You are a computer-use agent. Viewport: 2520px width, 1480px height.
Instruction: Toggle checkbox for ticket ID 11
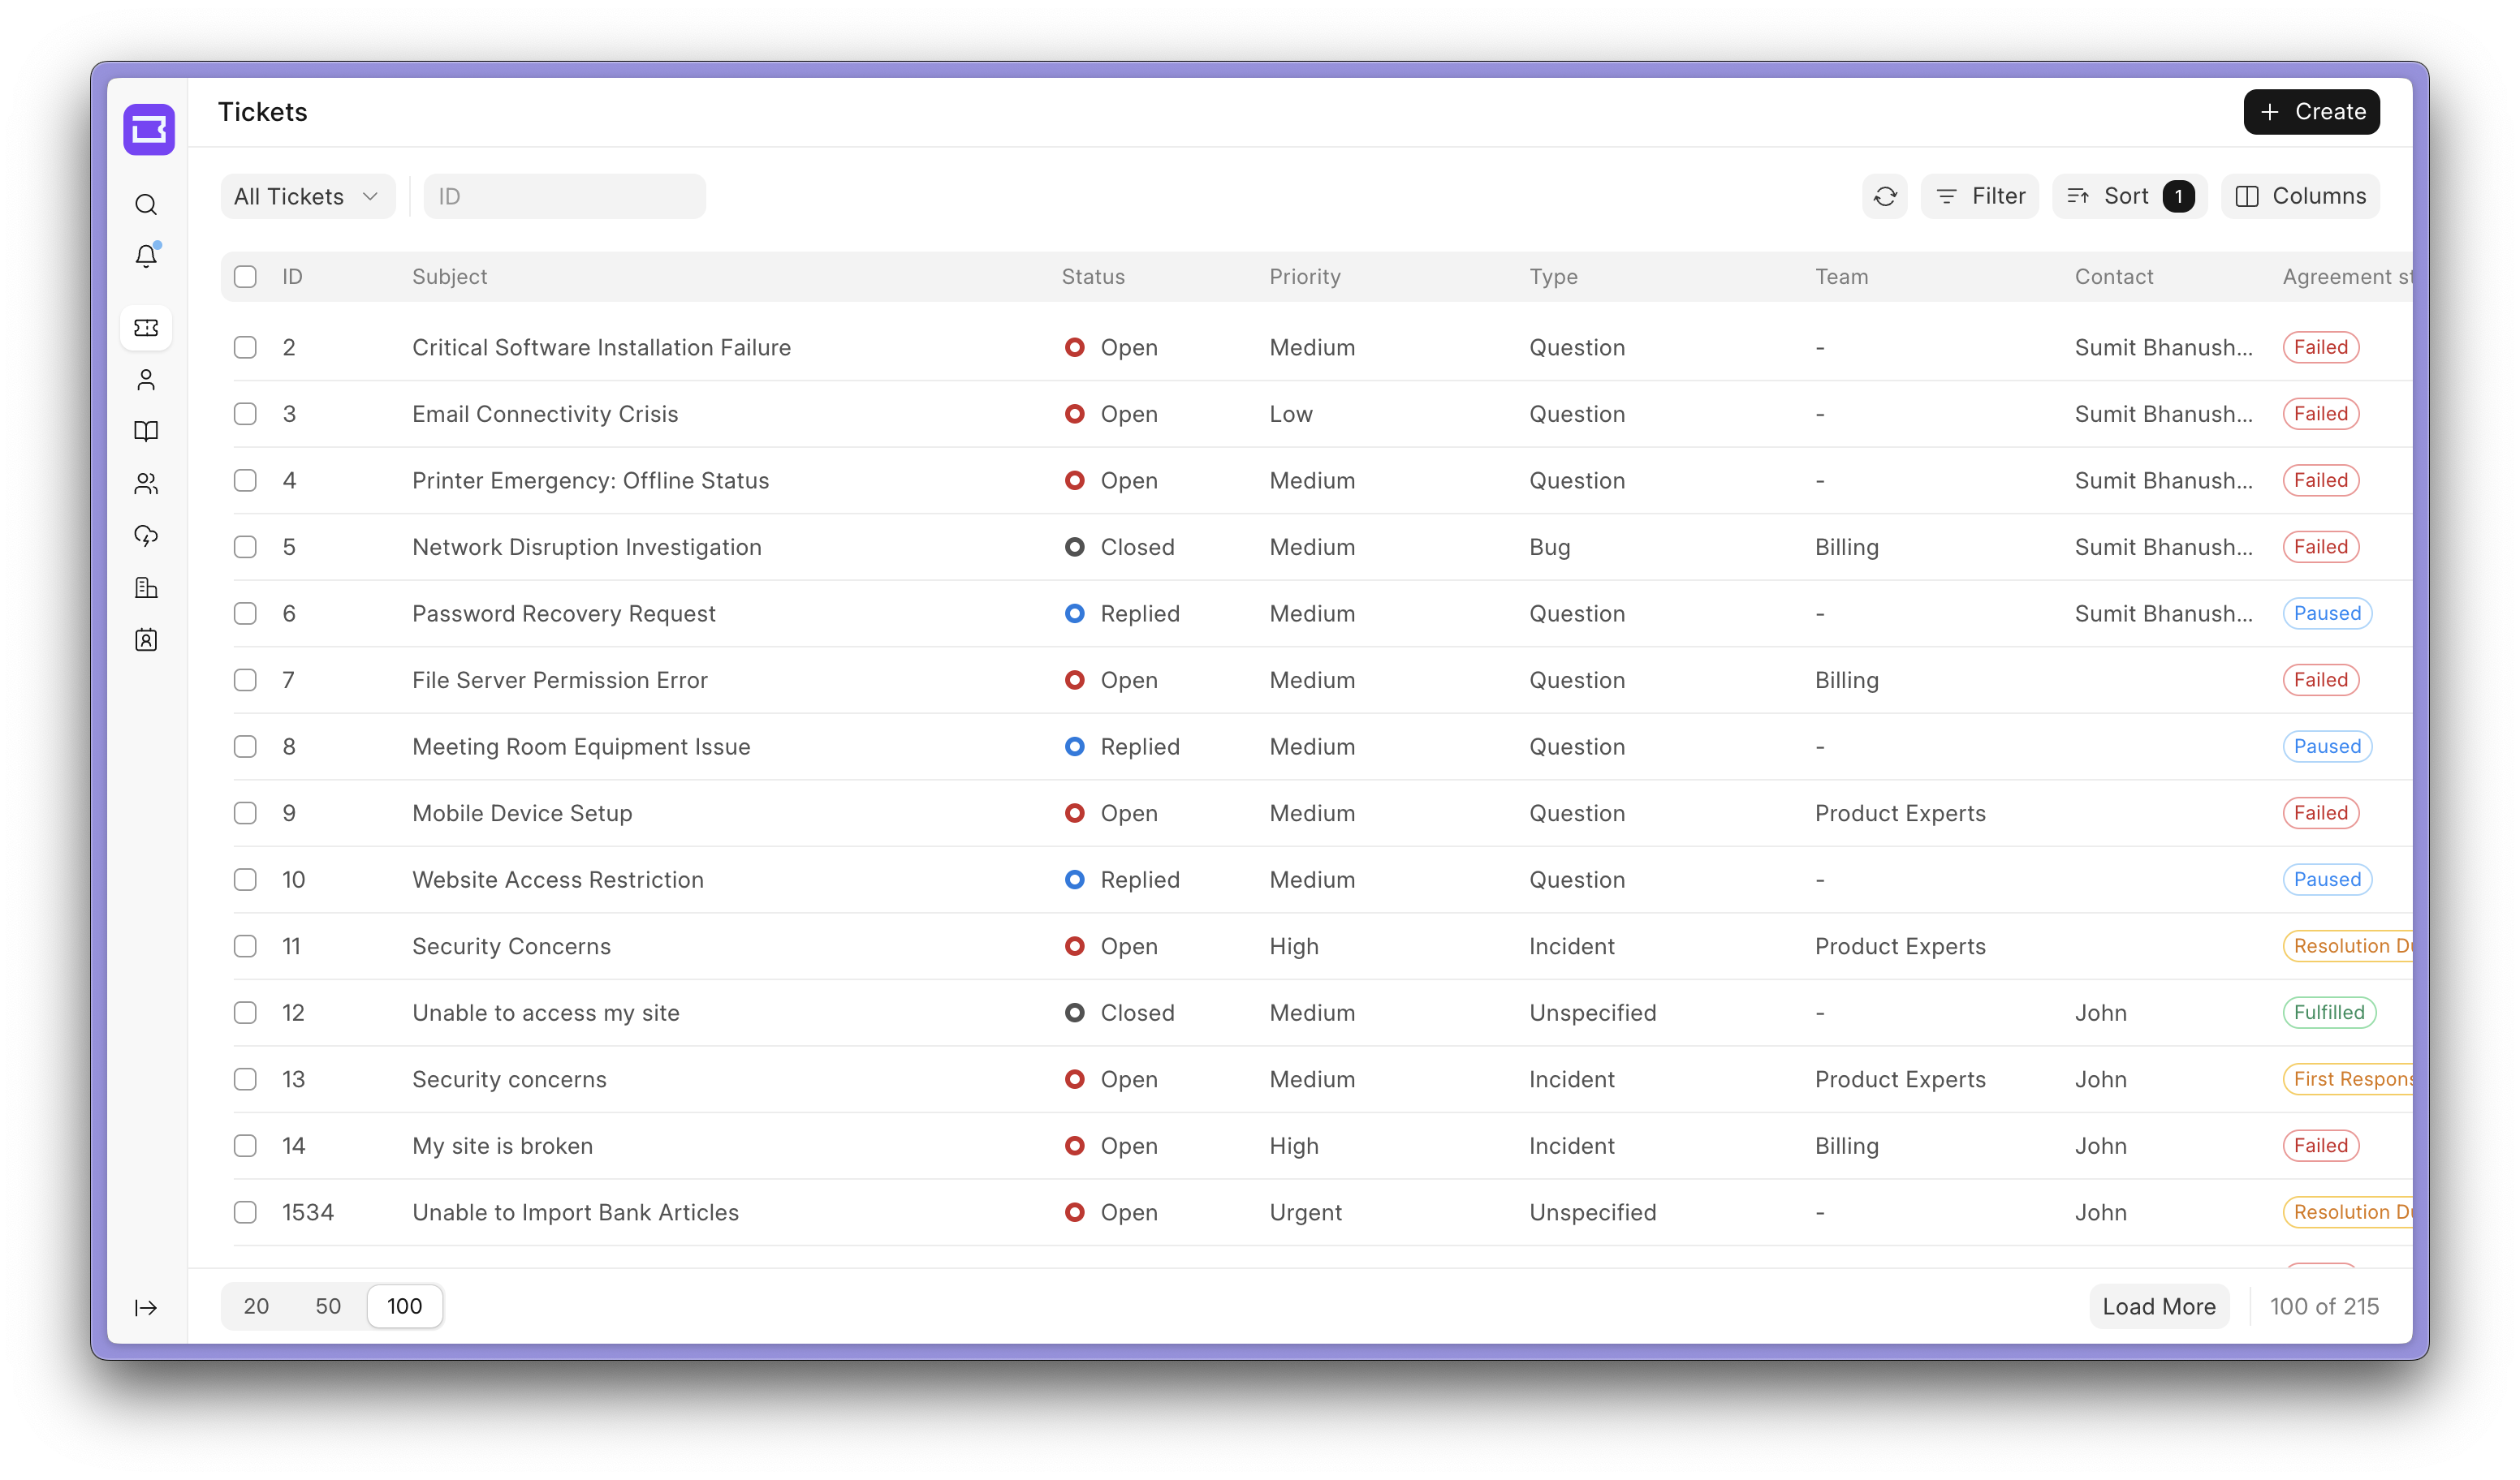tap(245, 946)
